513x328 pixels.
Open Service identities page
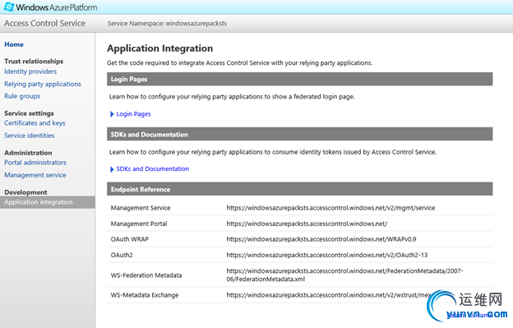tap(29, 136)
